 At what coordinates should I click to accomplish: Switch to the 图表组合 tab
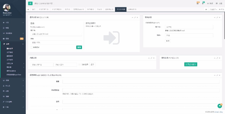click(x=109, y=9)
